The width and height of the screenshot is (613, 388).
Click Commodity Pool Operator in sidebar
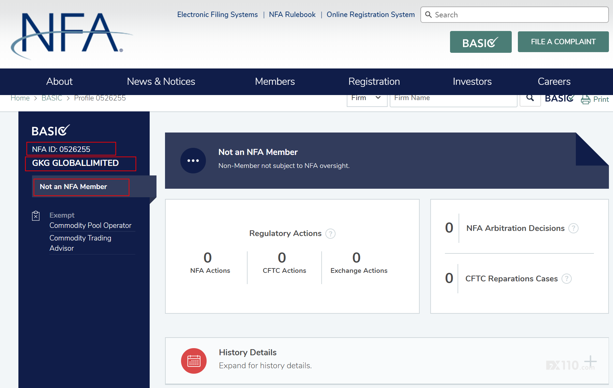click(x=90, y=226)
